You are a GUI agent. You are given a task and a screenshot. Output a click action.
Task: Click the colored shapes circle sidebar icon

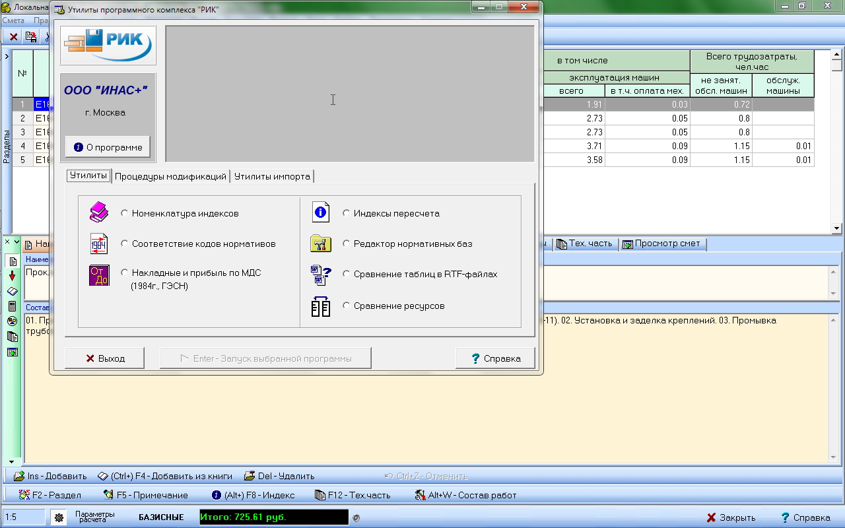point(12,321)
